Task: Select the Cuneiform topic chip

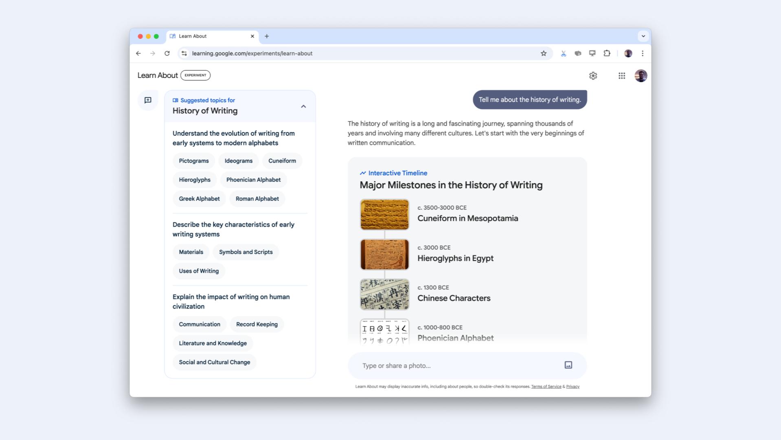Action: point(282,161)
